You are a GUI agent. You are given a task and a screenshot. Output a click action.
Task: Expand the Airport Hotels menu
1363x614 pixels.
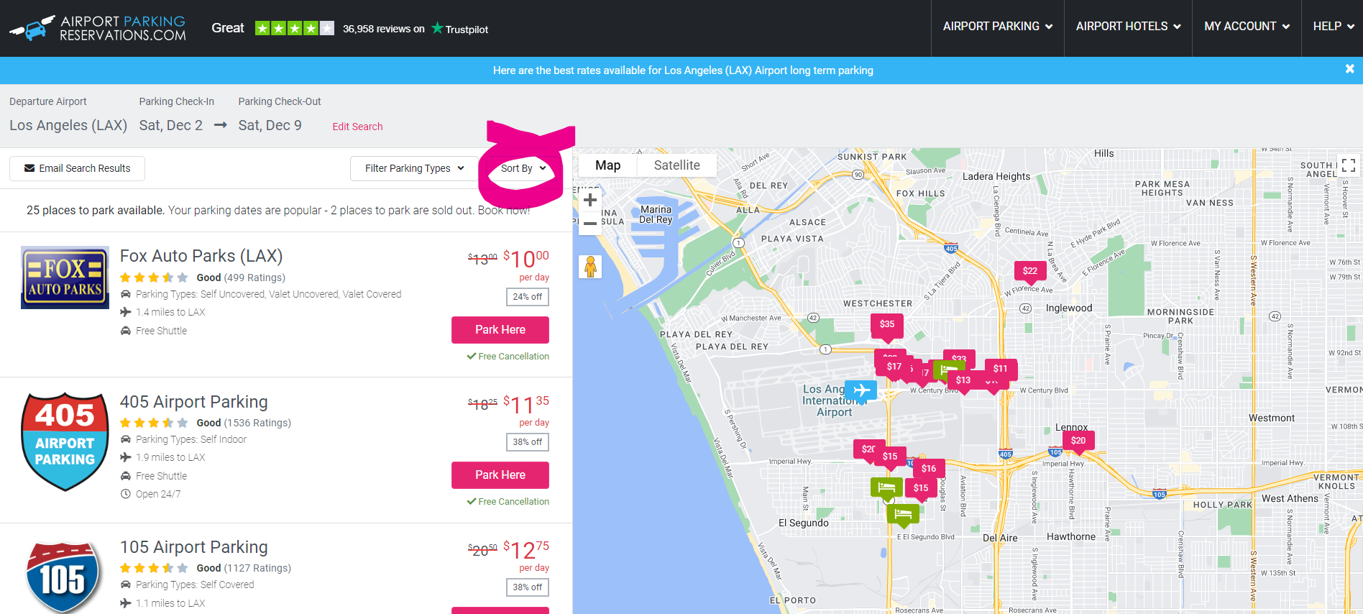coord(1128,27)
